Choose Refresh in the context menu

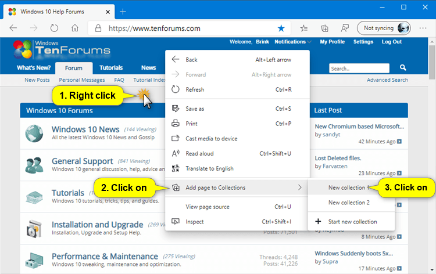click(237, 89)
